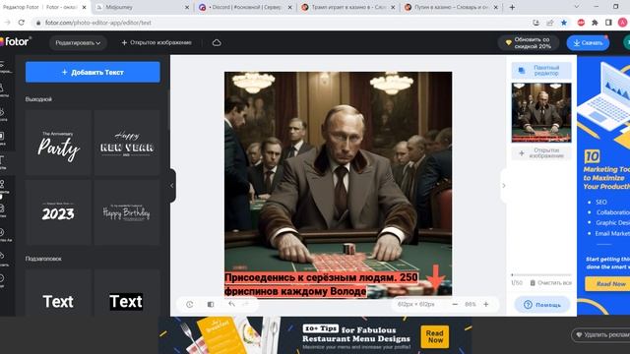Choose the 2023 text template
Viewport: 630px width, 354px height.
(x=58, y=212)
